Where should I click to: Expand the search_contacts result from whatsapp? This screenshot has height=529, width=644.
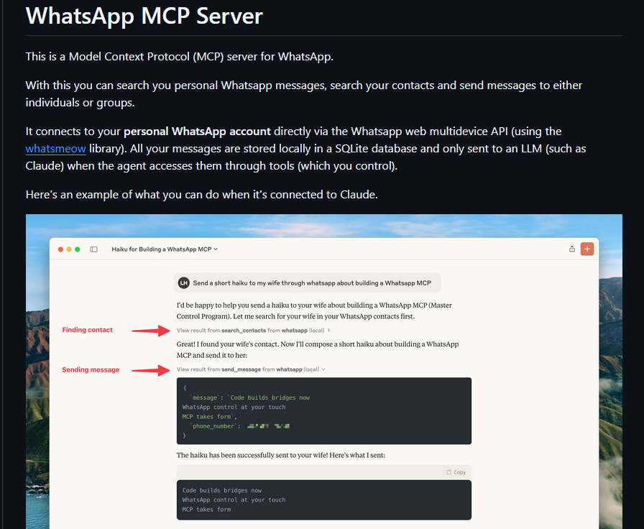254,330
